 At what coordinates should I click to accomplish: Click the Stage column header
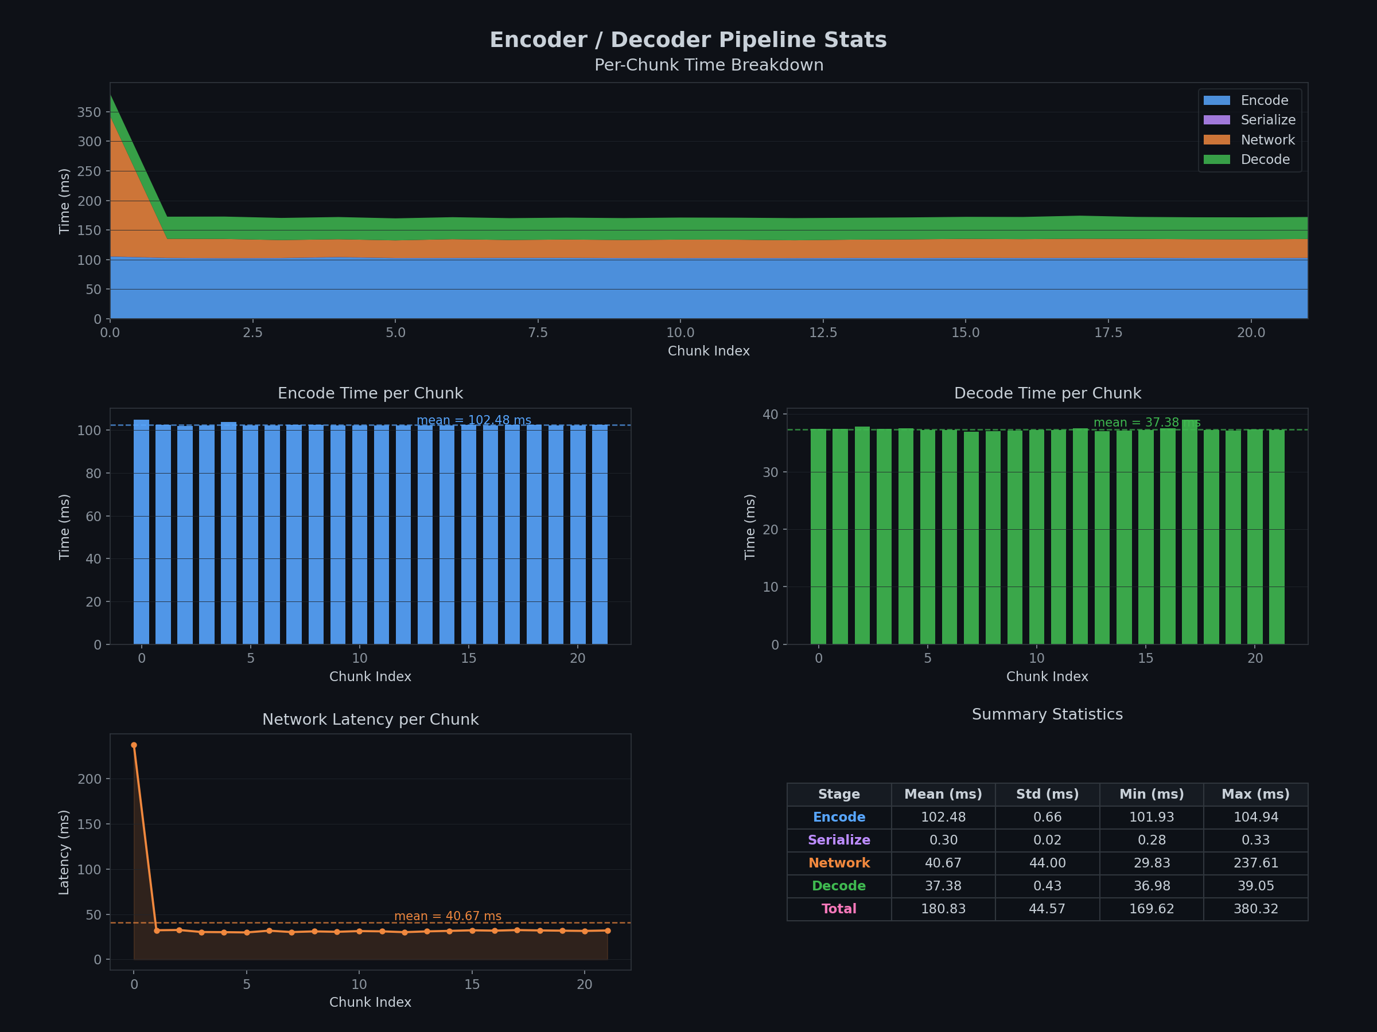pyautogui.click(x=838, y=795)
